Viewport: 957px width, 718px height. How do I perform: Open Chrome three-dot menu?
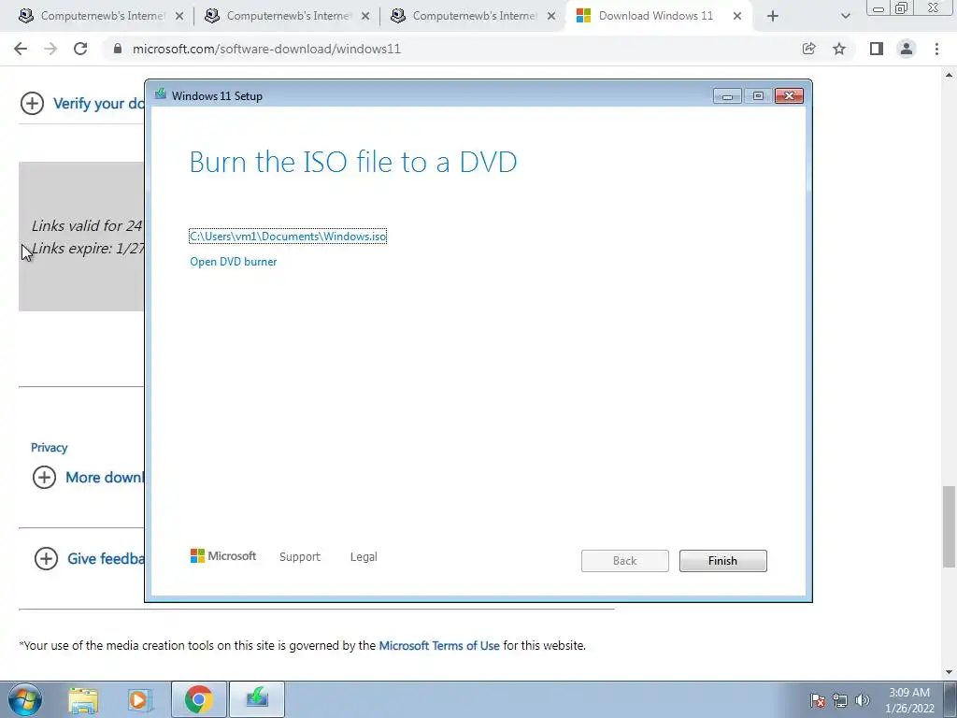[x=936, y=49]
